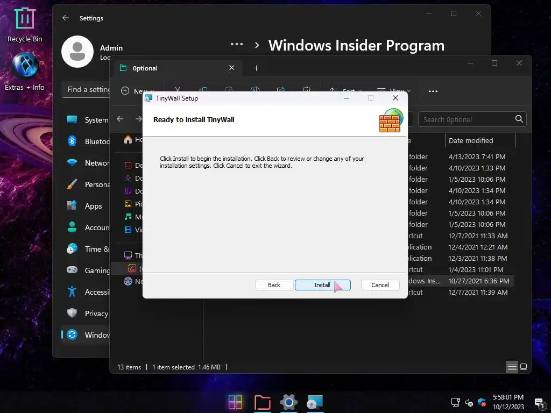Click the Windows Update icon in Settings

72,334
